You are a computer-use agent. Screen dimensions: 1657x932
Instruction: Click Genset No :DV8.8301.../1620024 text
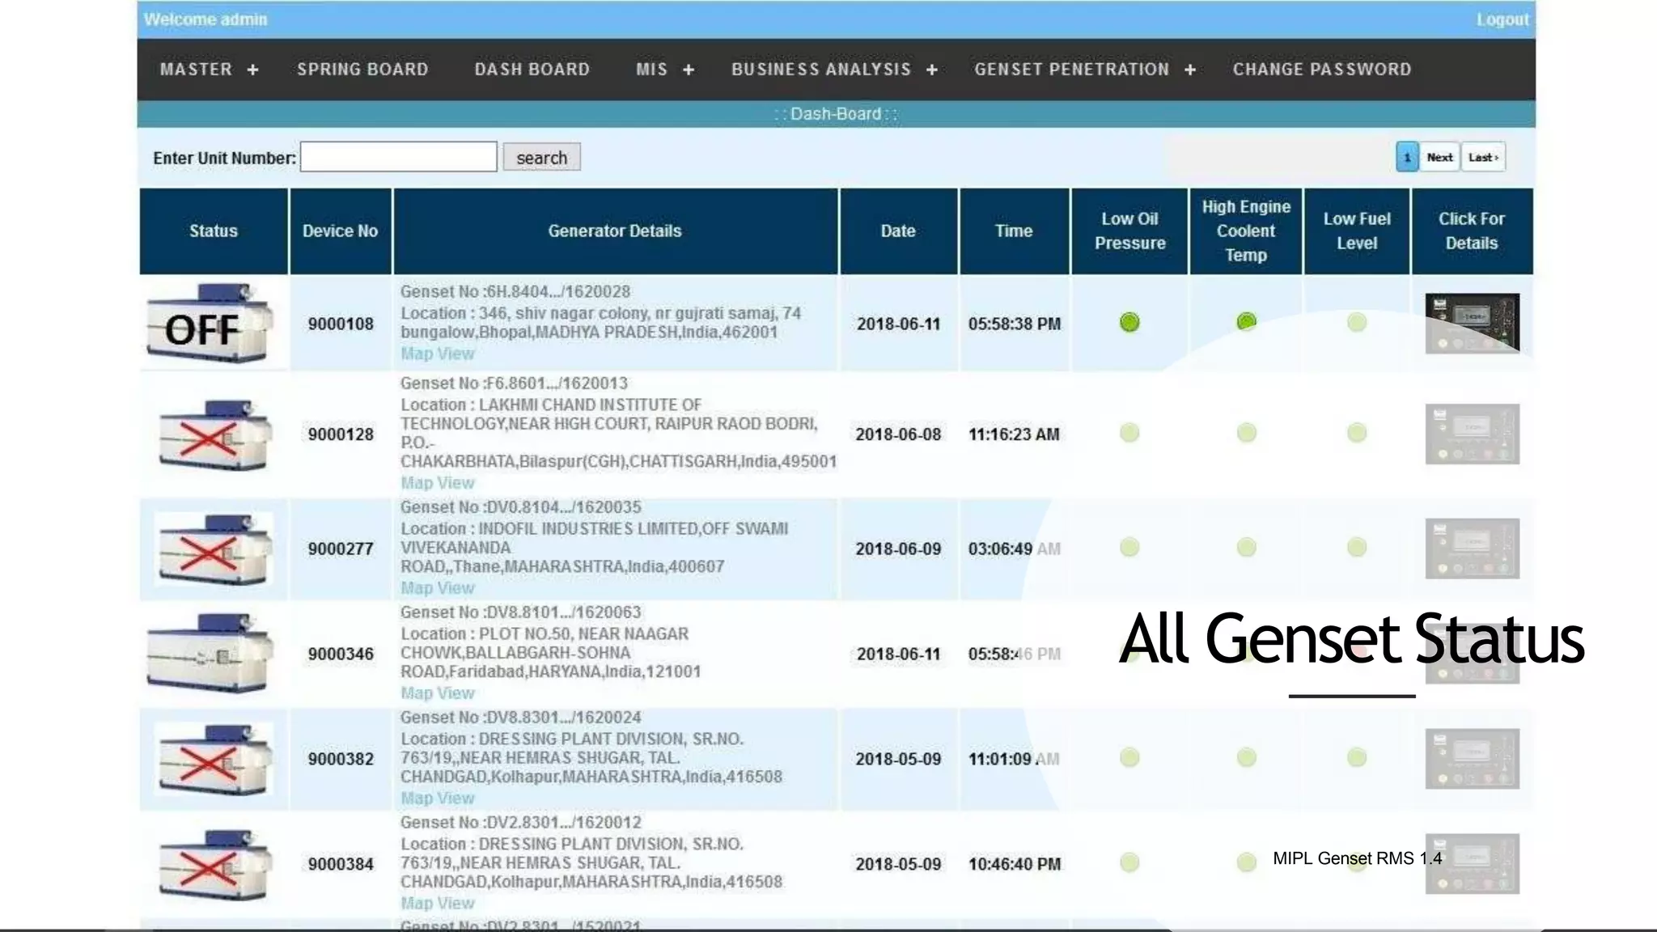pos(520,718)
